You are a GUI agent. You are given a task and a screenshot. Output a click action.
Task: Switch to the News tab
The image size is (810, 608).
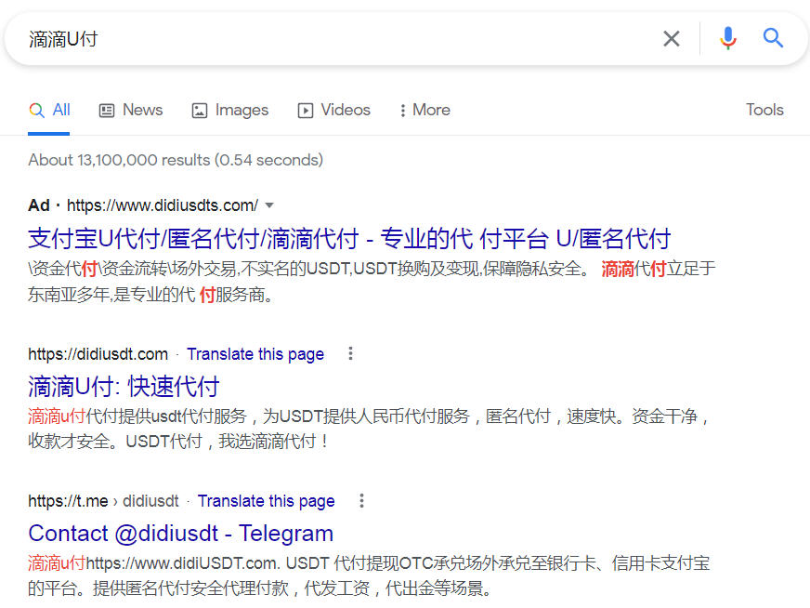[131, 110]
